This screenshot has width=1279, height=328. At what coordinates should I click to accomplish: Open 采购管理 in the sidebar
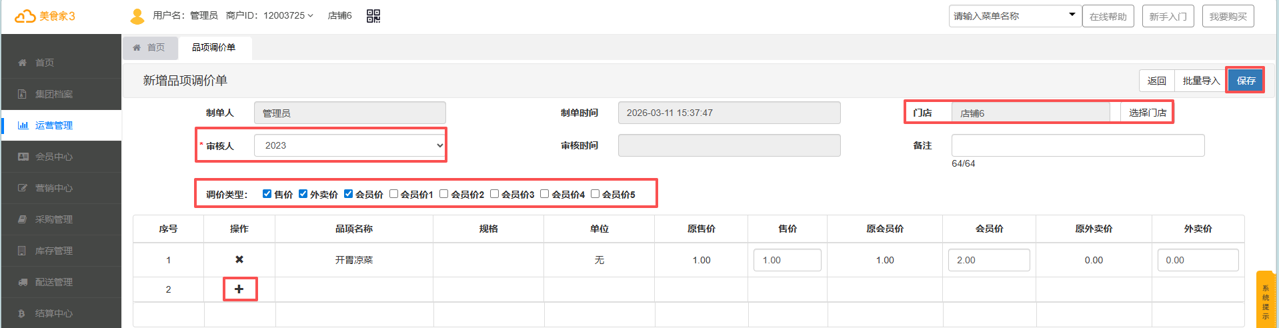point(53,219)
